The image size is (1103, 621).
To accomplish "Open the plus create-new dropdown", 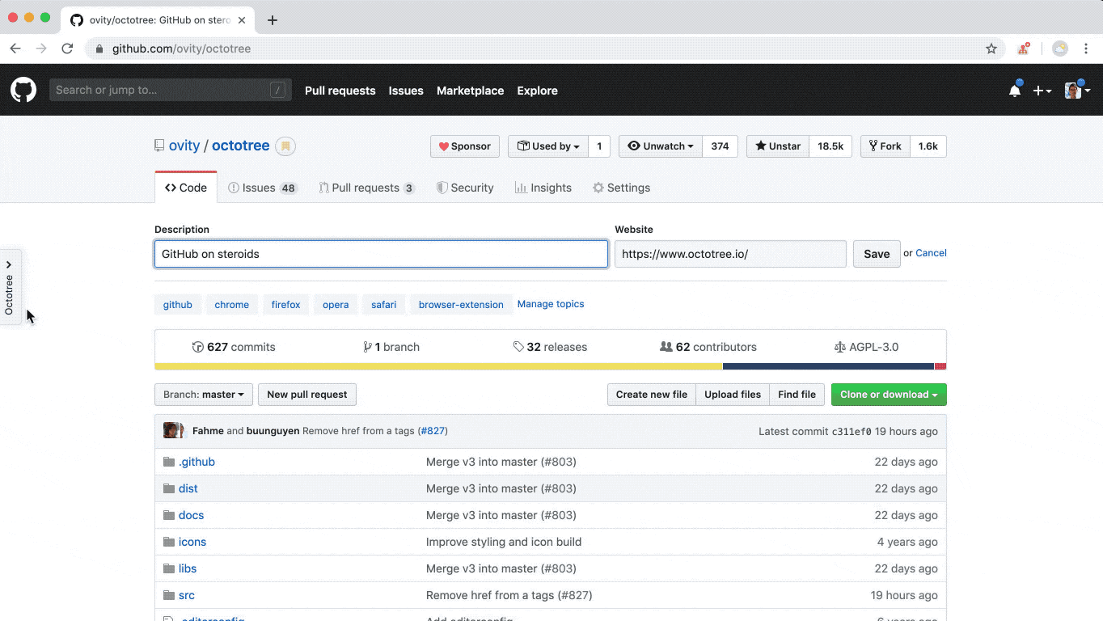I will click(1042, 91).
